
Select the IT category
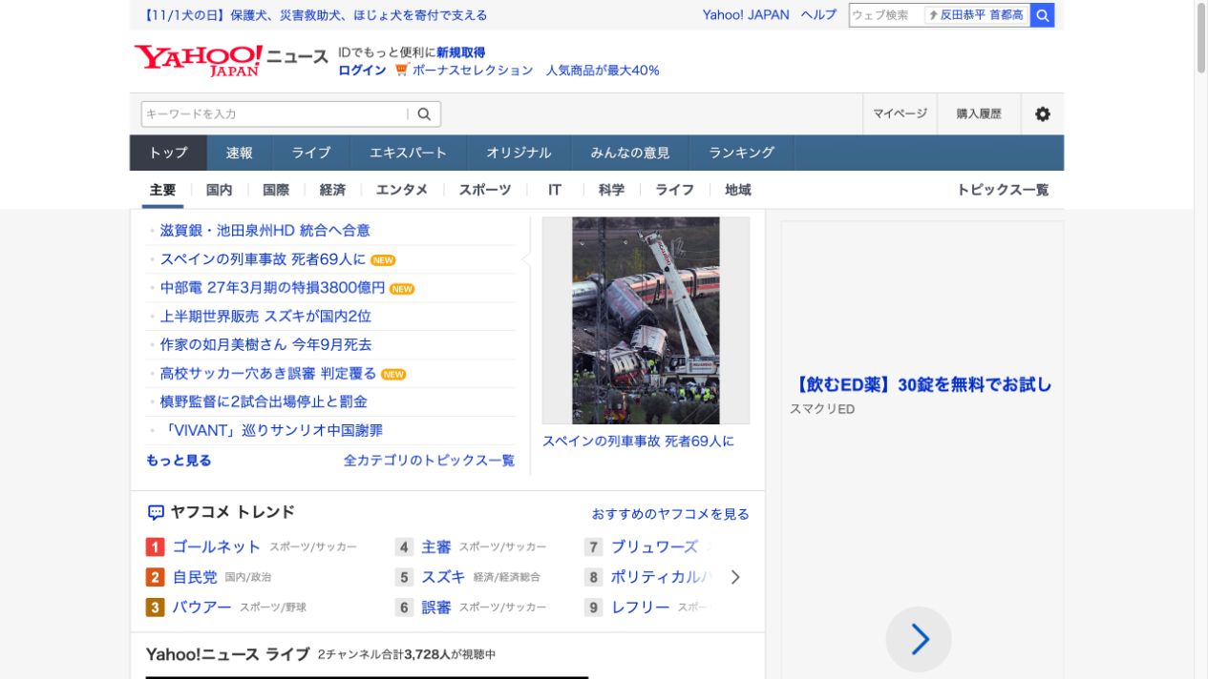pyautogui.click(x=555, y=190)
